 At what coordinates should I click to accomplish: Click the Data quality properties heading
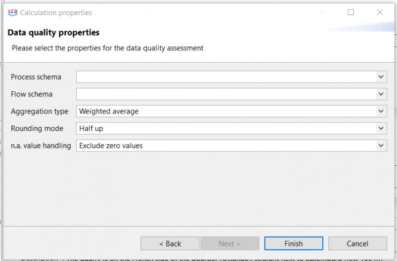[x=54, y=32]
